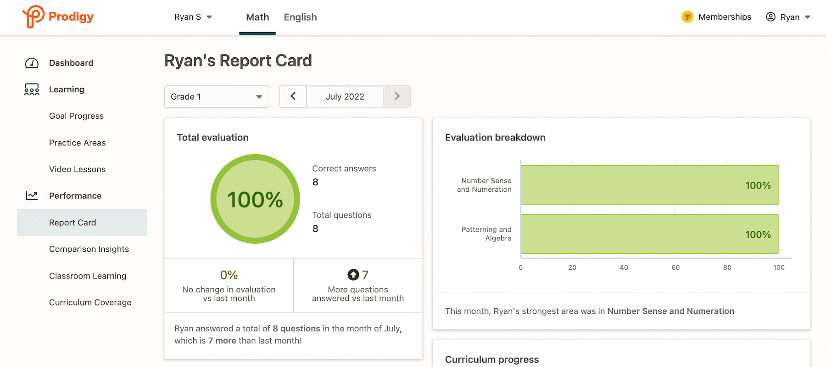Open the Grade 1 dropdown
Screen dimensions: 826x367
coord(217,96)
